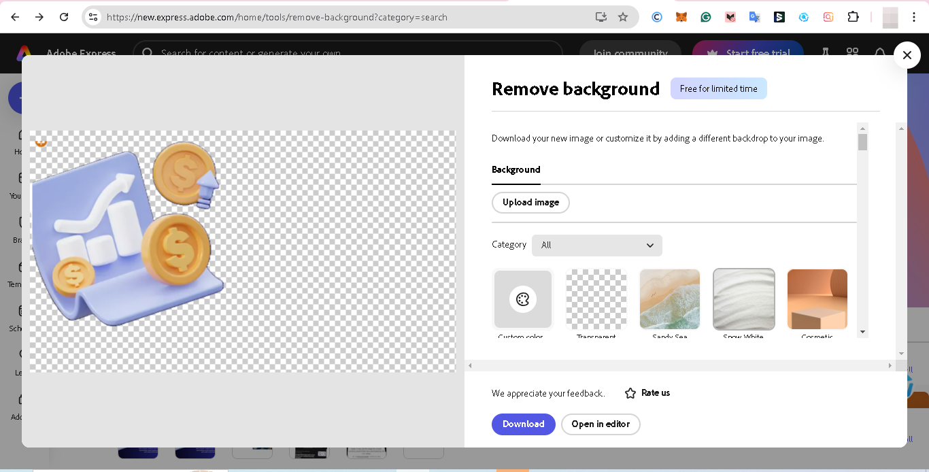Open the Grammarly extension icon
Image resolution: width=929 pixels, height=472 pixels.
[706, 17]
